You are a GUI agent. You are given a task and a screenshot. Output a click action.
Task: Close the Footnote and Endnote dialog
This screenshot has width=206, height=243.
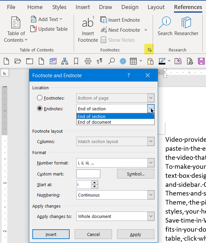tap(148, 75)
